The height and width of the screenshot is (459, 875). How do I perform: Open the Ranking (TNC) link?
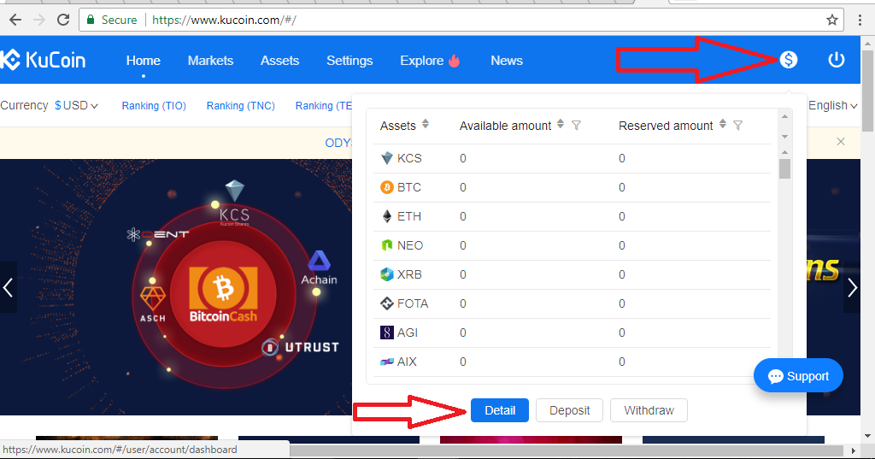click(x=240, y=105)
